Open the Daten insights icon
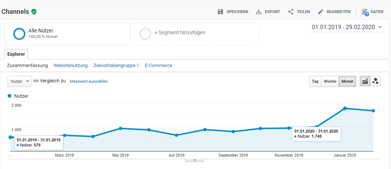The height and width of the screenshot is (169, 391). 365,12
